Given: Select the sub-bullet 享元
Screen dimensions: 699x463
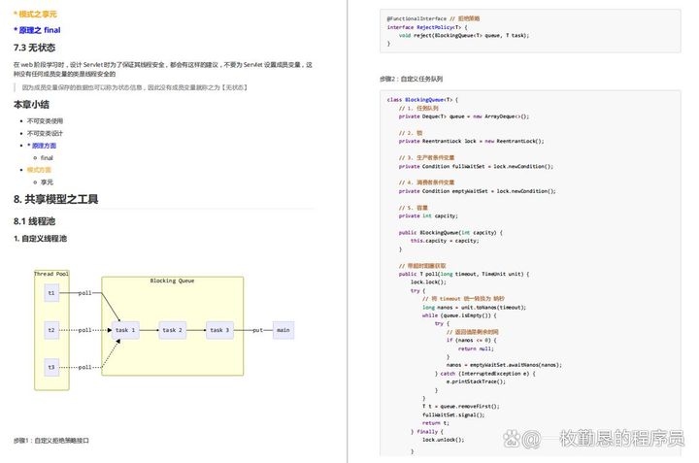Looking at the screenshot, I should pos(47,182).
